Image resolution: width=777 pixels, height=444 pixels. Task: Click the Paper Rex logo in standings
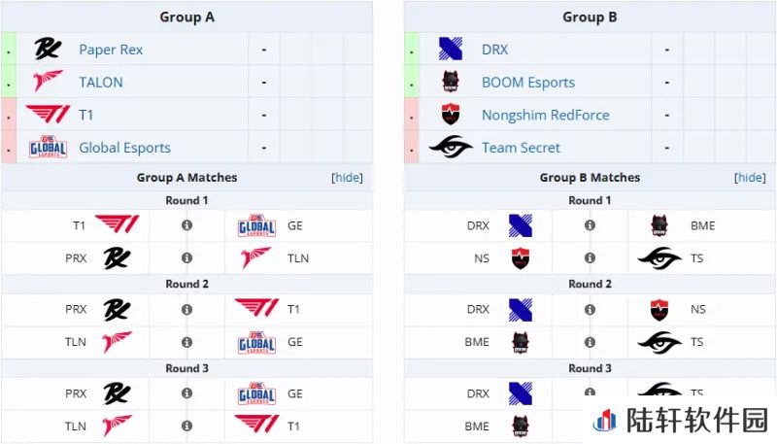[x=48, y=49]
